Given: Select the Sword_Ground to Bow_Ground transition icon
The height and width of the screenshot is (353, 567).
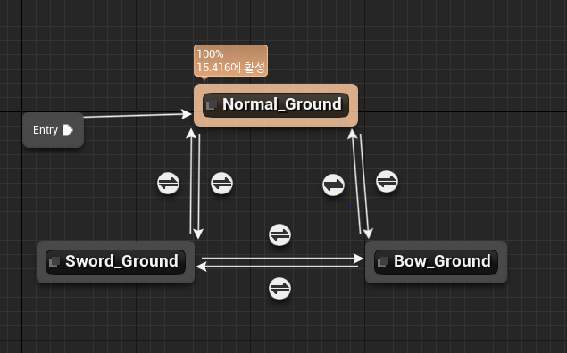Looking at the screenshot, I should click(279, 235).
